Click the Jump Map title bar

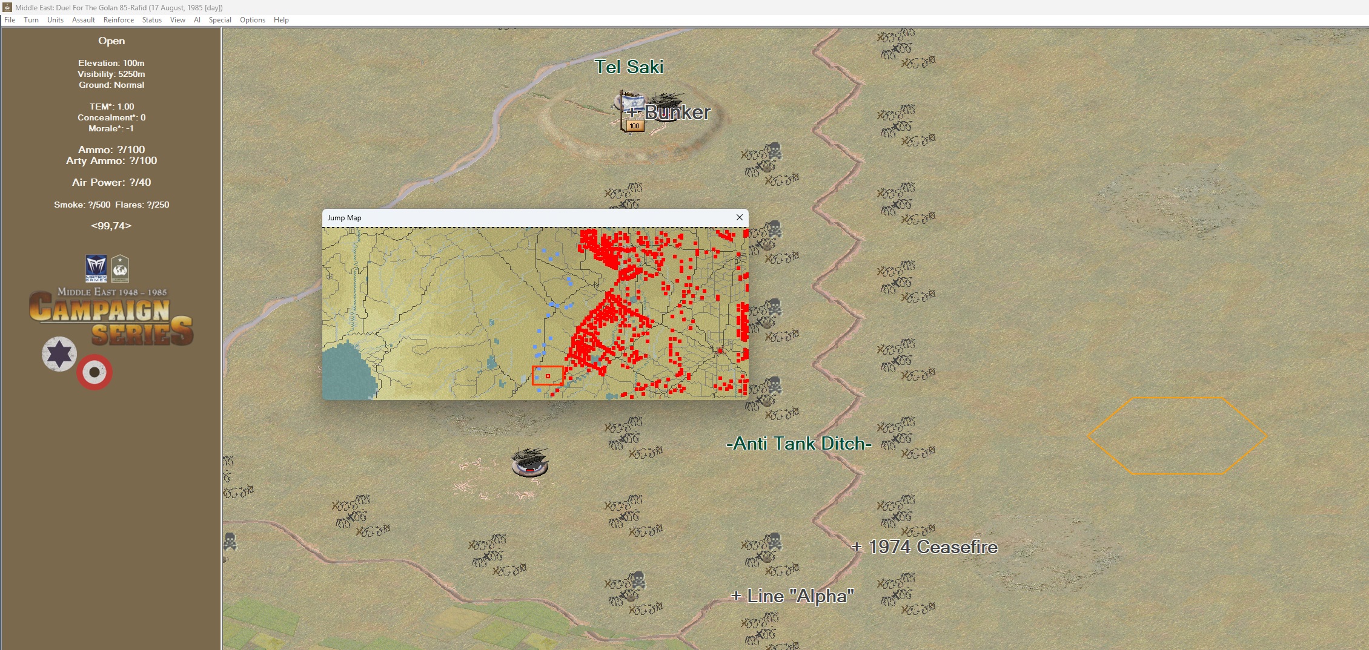(535, 217)
